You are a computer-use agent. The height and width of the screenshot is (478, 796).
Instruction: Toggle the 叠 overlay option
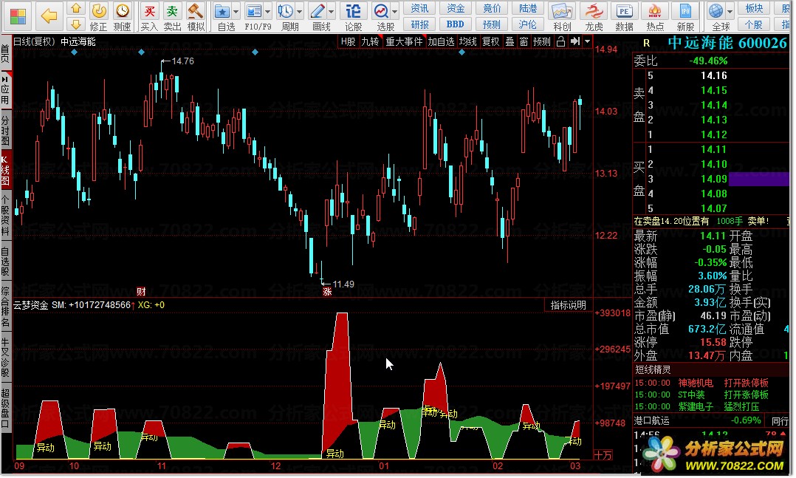509,41
